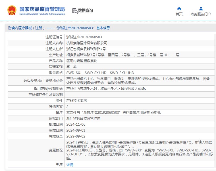Open the 详情 link
Viewport: 216px width, 171px height.
[70, 164]
